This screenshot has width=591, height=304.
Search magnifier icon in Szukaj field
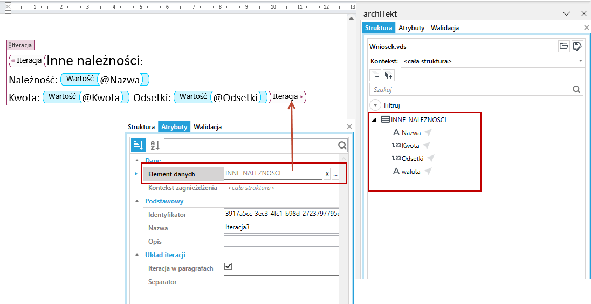pyautogui.click(x=576, y=89)
